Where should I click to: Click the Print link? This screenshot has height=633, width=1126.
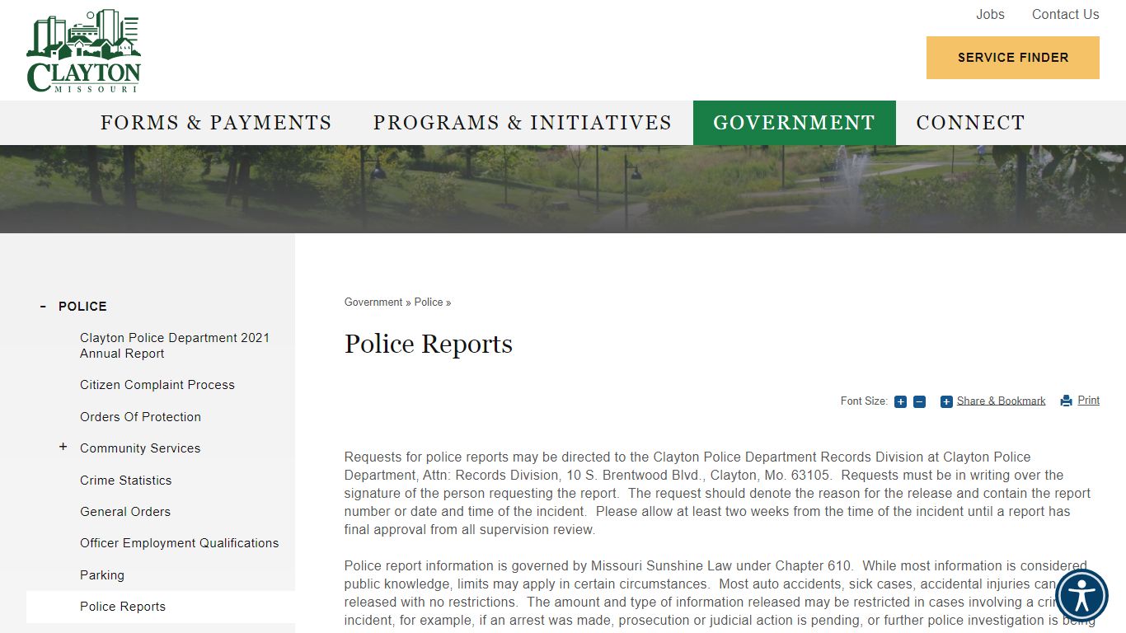point(1088,400)
